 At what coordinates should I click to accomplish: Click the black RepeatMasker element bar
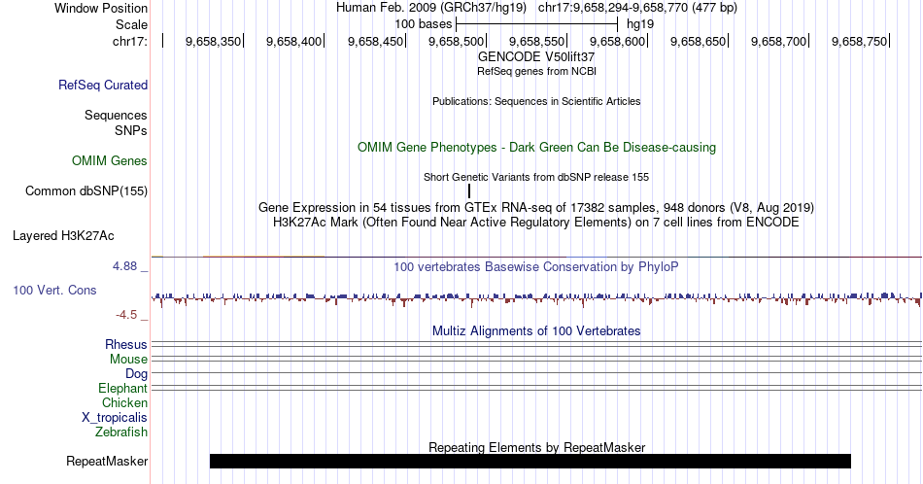[x=530, y=461]
